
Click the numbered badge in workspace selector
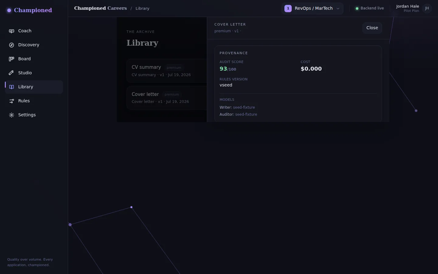pos(288,9)
